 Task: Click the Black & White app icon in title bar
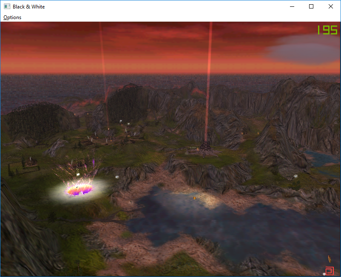7,6
